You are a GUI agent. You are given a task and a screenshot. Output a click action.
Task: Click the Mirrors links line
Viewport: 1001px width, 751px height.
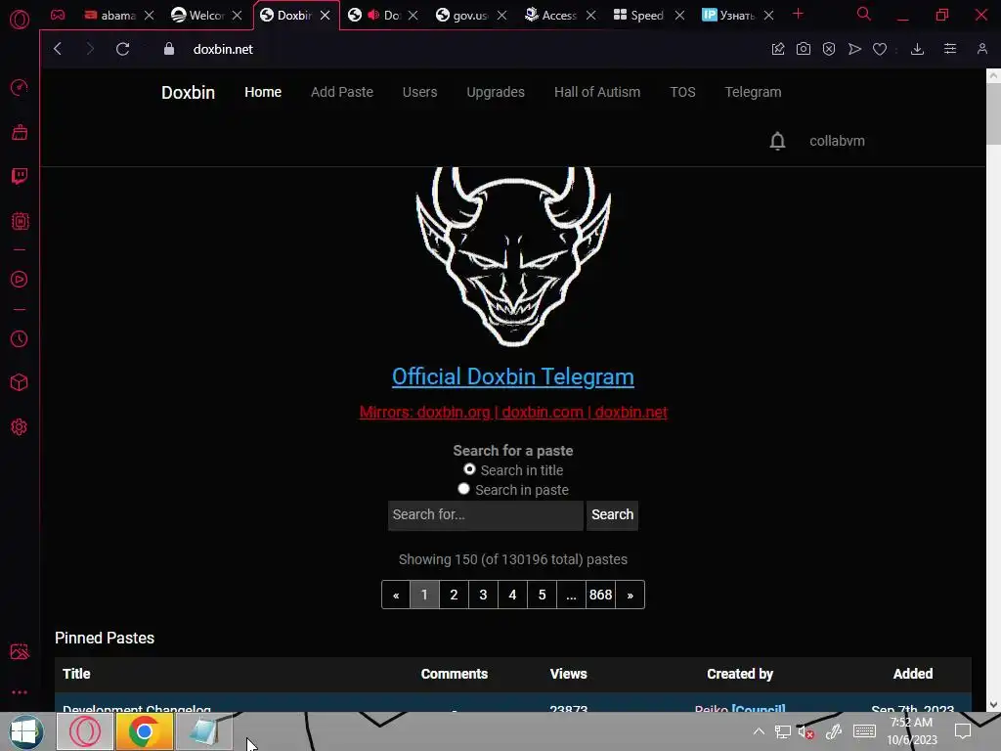click(x=513, y=412)
